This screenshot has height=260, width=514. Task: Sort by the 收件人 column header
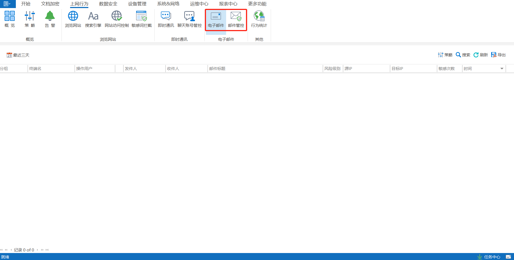pyautogui.click(x=186, y=69)
